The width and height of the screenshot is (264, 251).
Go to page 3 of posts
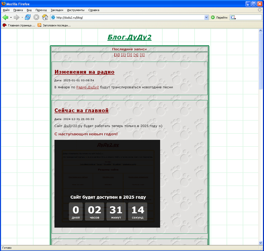click(130, 55)
